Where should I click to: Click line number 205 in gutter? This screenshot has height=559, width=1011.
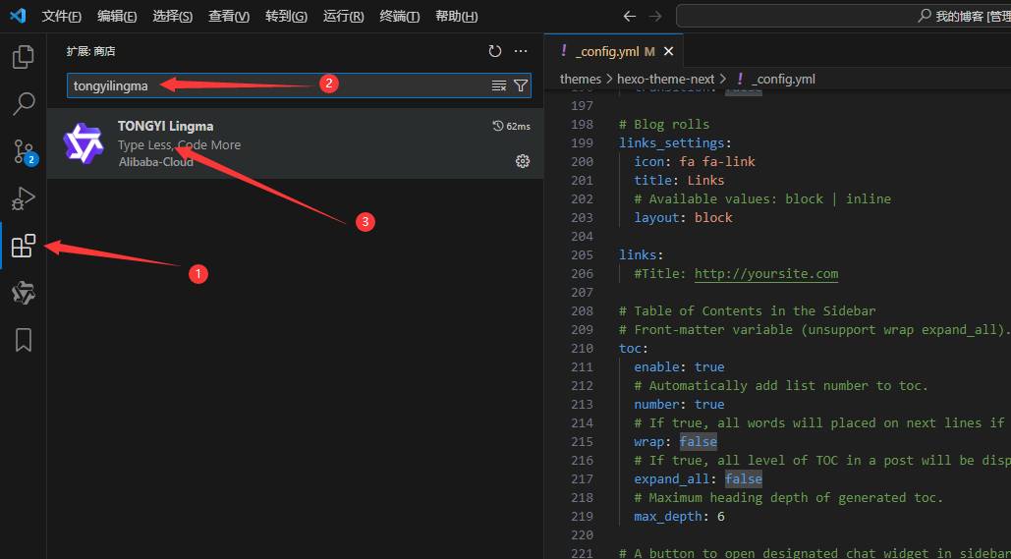[x=583, y=254]
